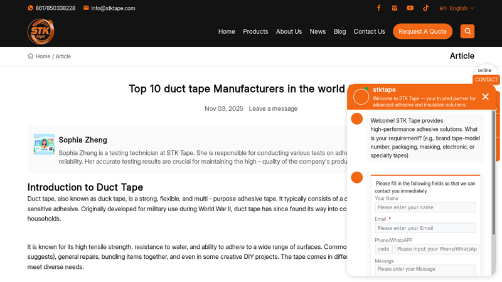Image resolution: width=502 pixels, height=282 pixels.
Task: Open the Home menu item
Action: (227, 31)
